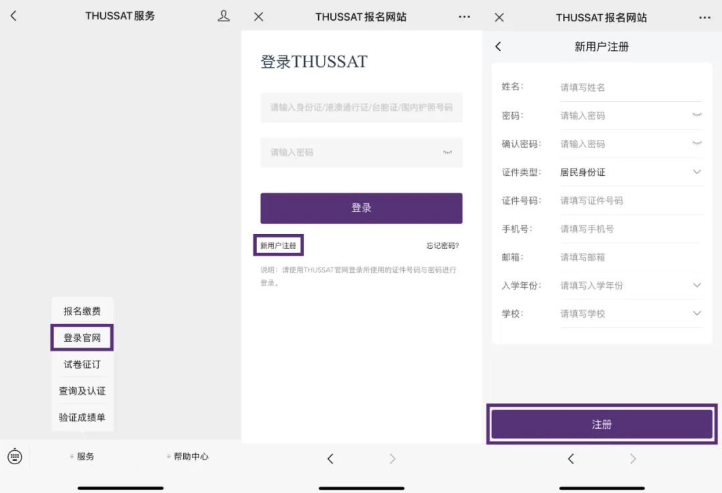Click the 手机号 input field
Image resolution: width=722 pixels, height=493 pixels.
628,229
